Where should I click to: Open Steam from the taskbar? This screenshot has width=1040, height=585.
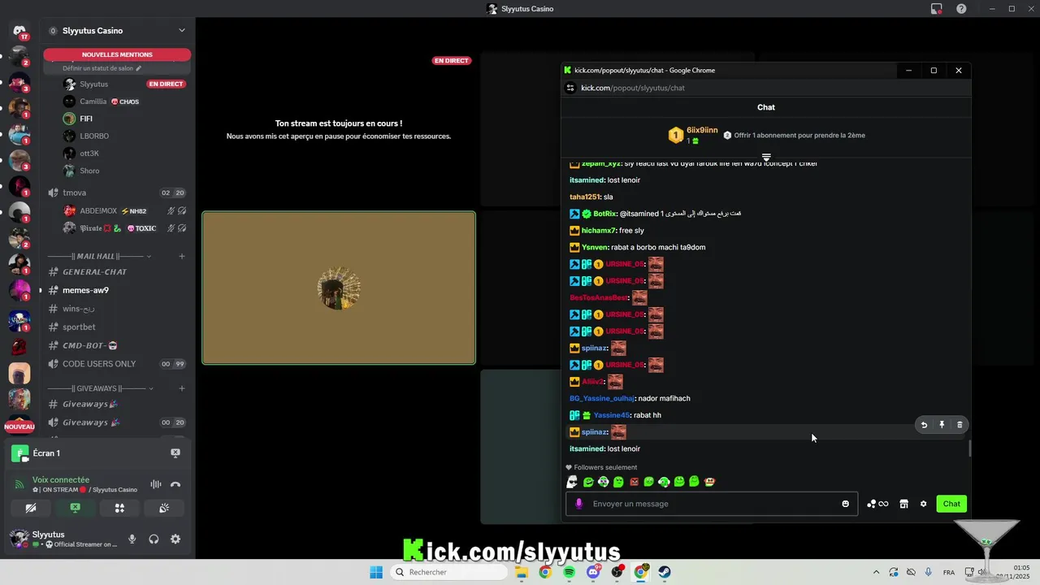[665, 572]
